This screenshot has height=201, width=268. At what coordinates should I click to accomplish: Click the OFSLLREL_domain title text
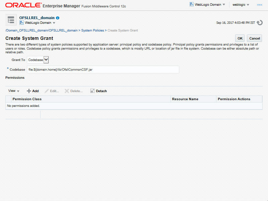click(x=37, y=18)
